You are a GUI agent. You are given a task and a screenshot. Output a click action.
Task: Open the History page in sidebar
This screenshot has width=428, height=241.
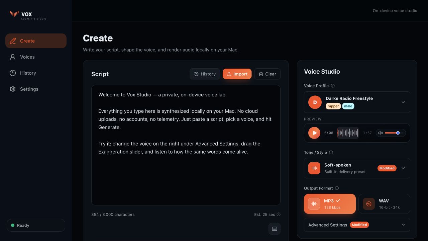[x=36, y=73]
